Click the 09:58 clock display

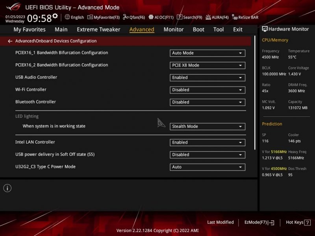[x=39, y=18]
